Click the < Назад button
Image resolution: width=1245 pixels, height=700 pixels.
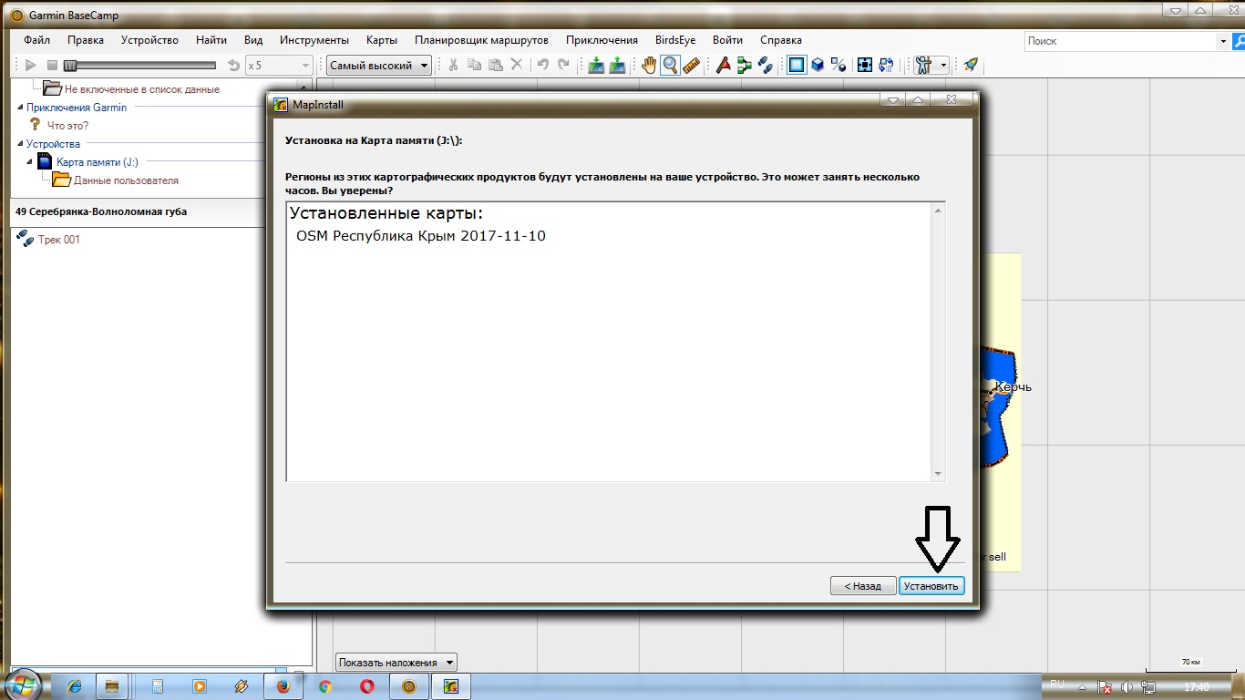863,586
